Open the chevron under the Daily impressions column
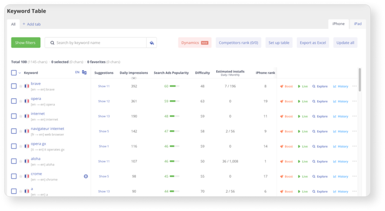The height and width of the screenshot is (211, 385). 133,78
